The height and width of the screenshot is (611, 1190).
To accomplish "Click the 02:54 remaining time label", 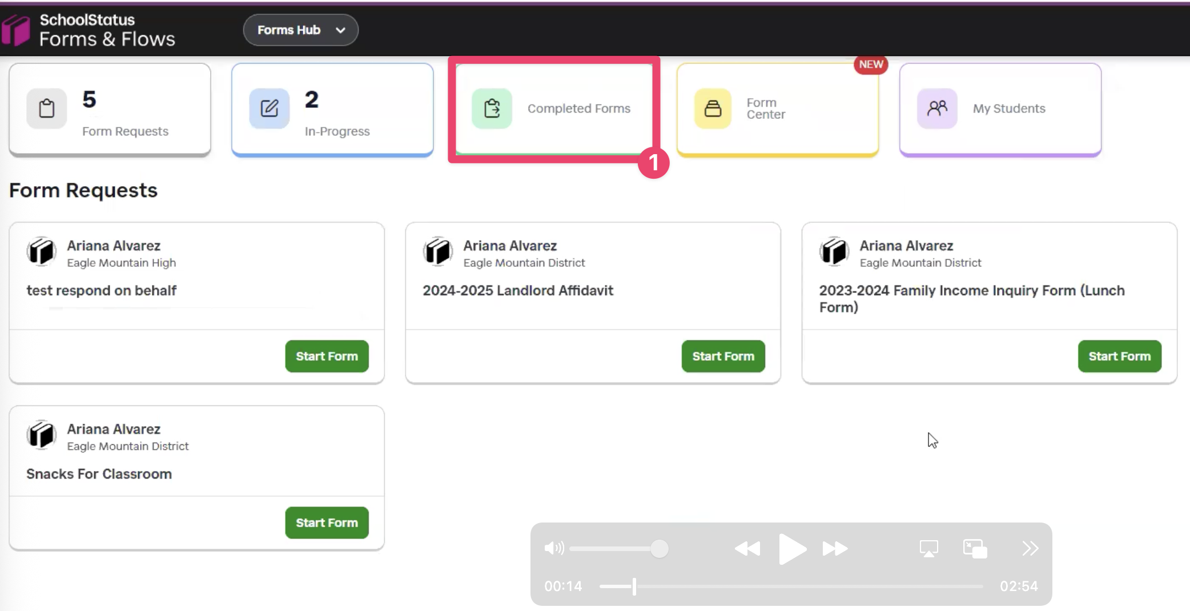I will click(x=1019, y=586).
